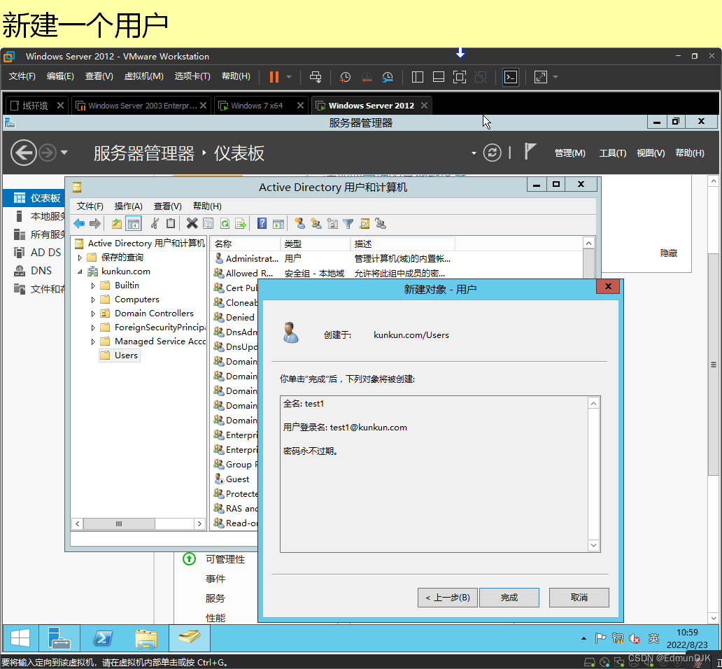Viewport: 722px width, 669px height.
Task: Click the AD toolbar refresh icon
Action: tap(225, 224)
